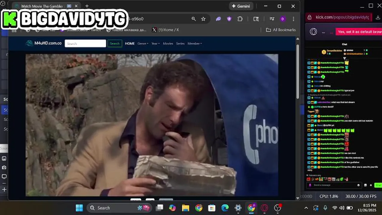Open Opera GX from the taskbar

point(264,208)
